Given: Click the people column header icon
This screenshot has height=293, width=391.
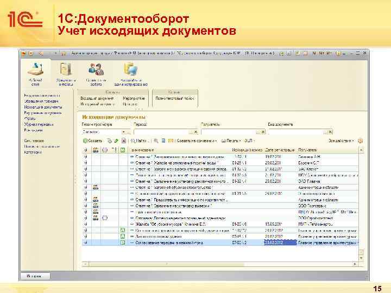Looking at the screenshot, I should point(96,150).
